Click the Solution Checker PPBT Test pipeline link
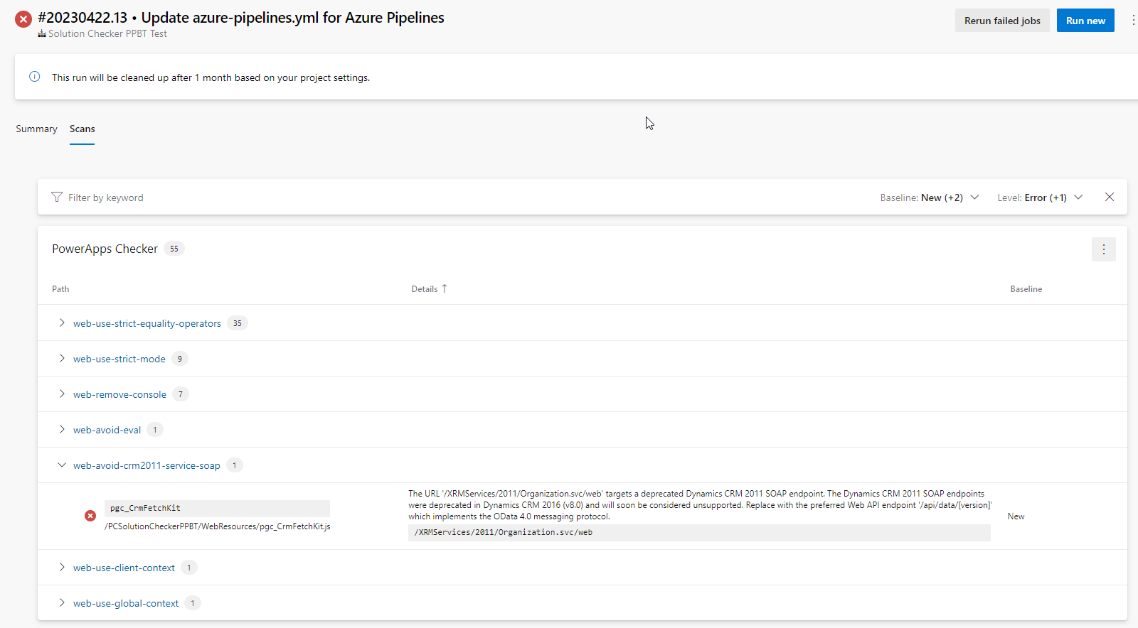 pos(107,33)
